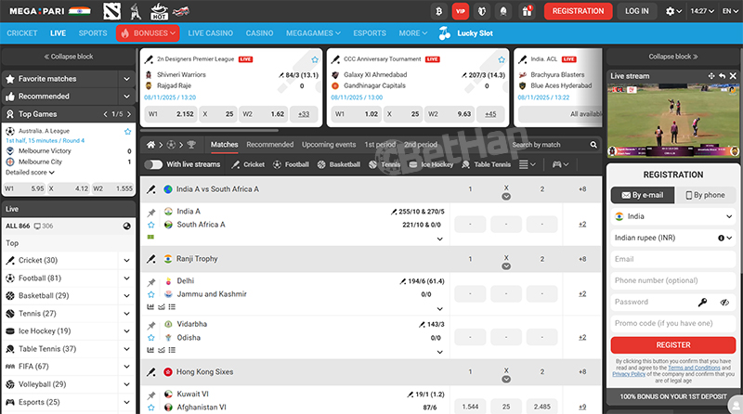743x414 pixels.
Task: Click the key icon in the Password field
Action: (702, 303)
